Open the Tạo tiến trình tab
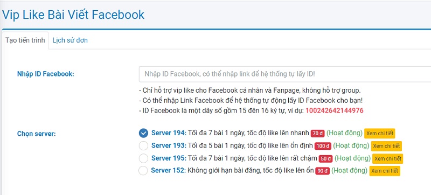This screenshot has width=431, height=195. (x=25, y=40)
